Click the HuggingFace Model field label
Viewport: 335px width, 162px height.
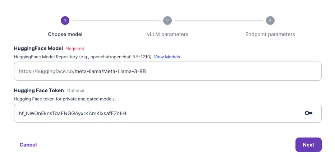pos(38,48)
